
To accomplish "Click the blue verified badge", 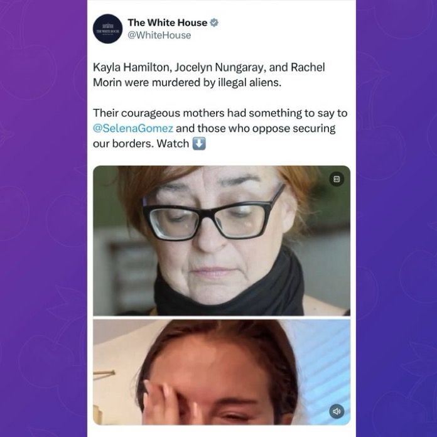I will [x=213, y=23].
